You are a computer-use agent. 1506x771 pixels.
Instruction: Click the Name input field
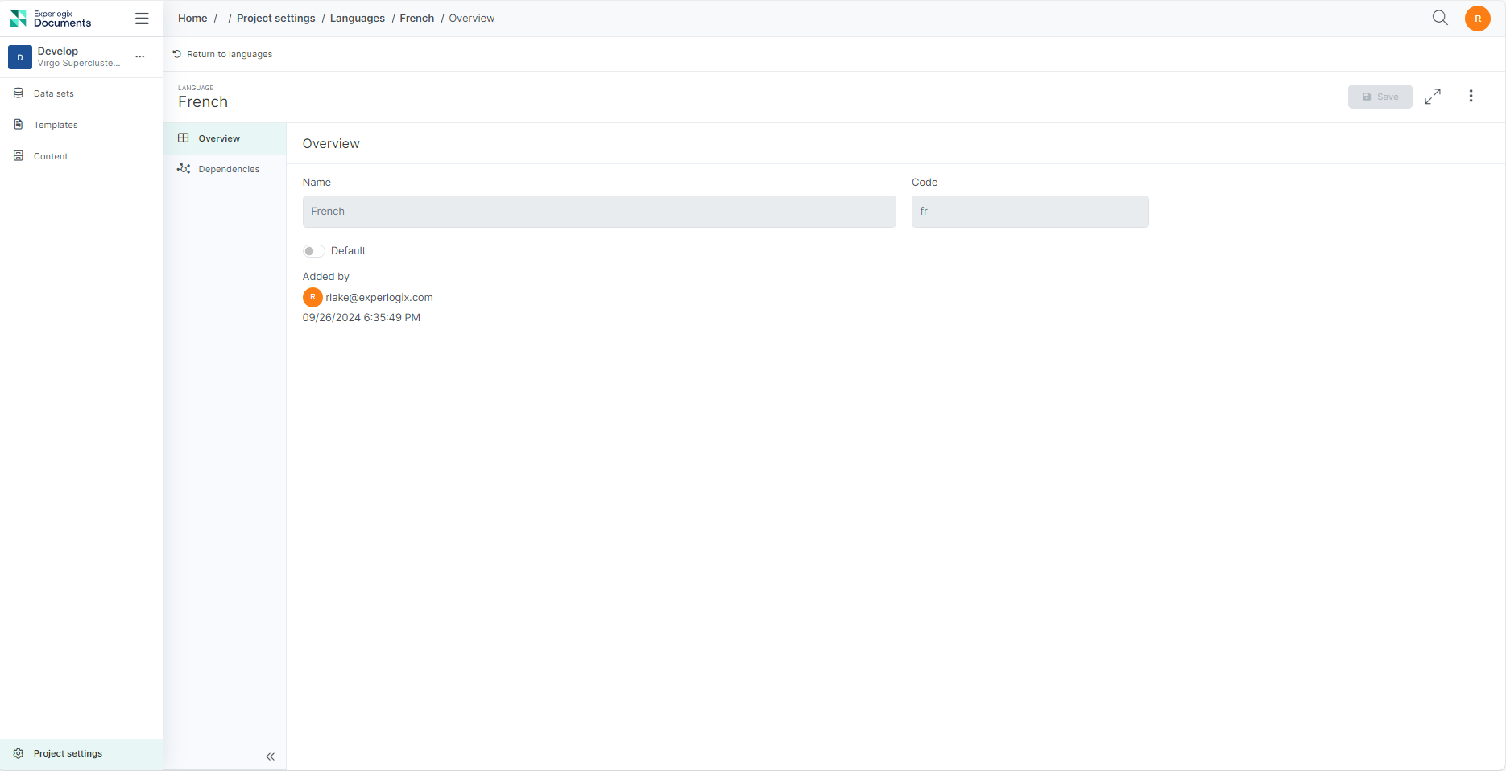(x=598, y=212)
